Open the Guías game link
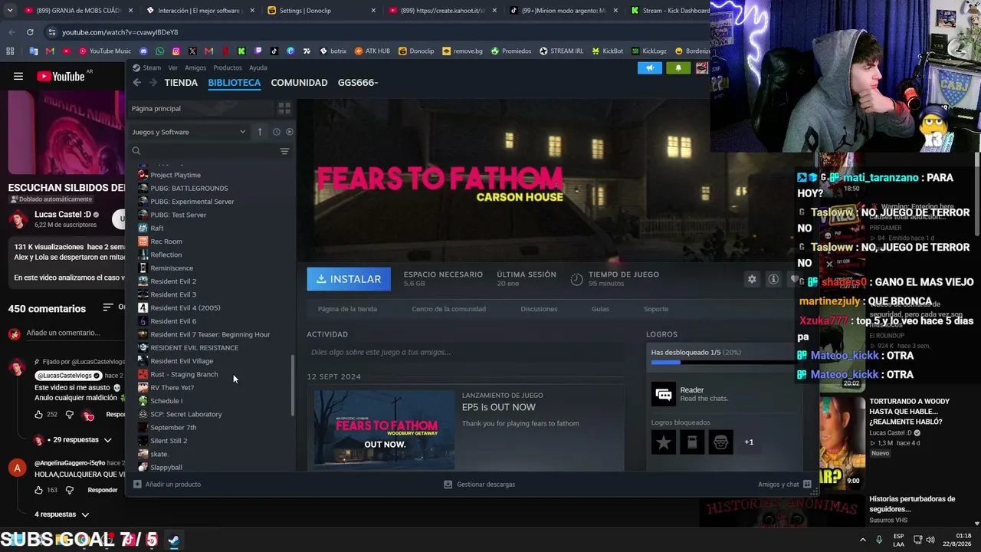981x552 pixels. (x=600, y=309)
